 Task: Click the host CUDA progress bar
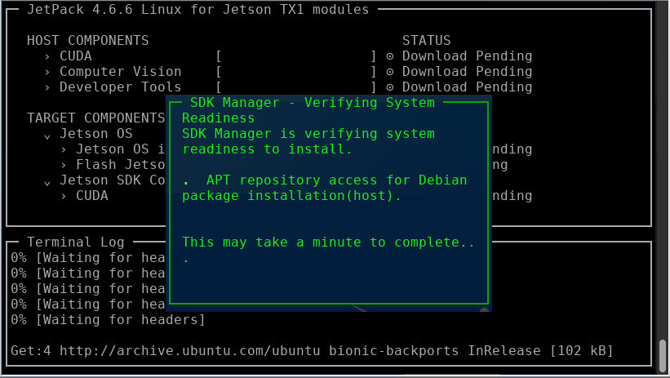[x=296, y=56]
